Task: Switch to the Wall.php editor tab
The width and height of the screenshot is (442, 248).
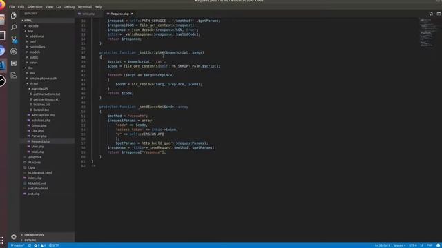Action: [x=88, y=14]
